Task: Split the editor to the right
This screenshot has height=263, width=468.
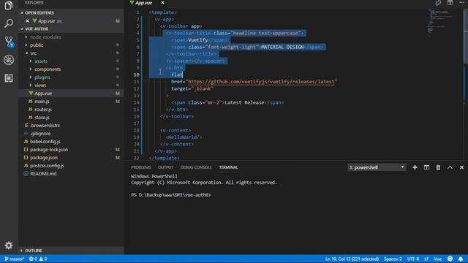Action: (x=450, y=3)
